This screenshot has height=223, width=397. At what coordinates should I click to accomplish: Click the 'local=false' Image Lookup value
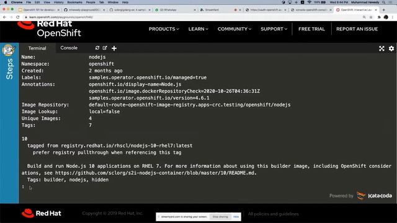(x=104, y=111)
